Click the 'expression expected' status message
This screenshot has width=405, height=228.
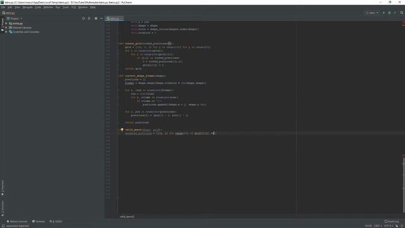point(17,226)
